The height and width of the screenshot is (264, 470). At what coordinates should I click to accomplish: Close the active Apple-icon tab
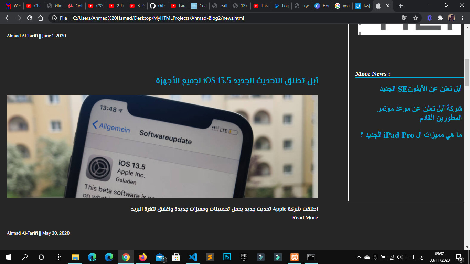[x=388, y=6]
